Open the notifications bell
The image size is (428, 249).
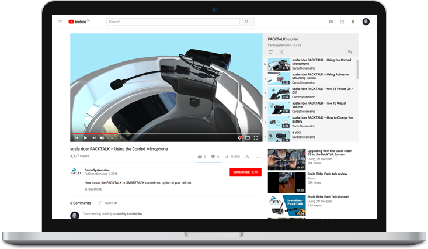pos(353,22)
